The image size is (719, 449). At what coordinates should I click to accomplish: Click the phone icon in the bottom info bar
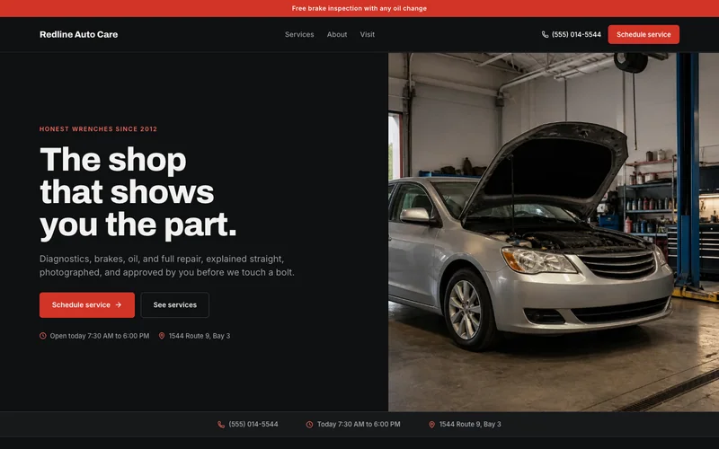[x=221, y=425]
